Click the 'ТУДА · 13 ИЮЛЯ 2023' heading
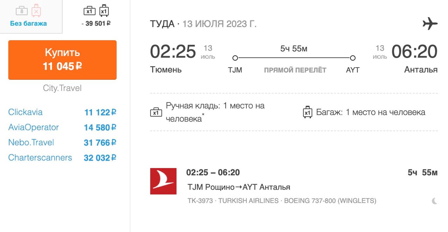The image size is (448, 232). tap(203, 24)
